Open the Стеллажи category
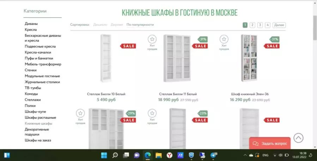The image size is (317, 161). [x=33, y=100]
